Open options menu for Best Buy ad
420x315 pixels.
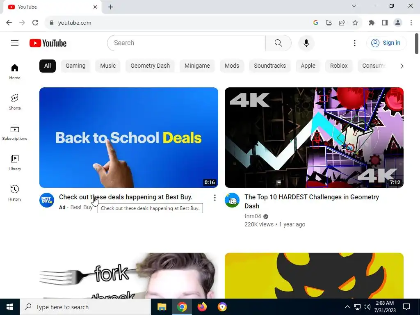215,198
